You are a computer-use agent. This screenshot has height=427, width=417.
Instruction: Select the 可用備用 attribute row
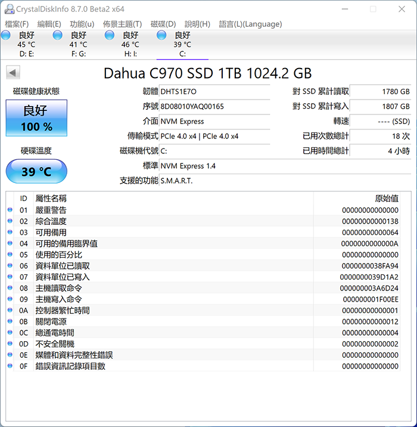(x=203, y=233)
